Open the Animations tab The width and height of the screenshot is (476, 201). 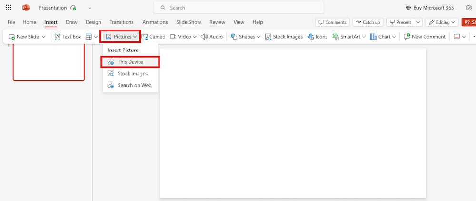point(155,22)
